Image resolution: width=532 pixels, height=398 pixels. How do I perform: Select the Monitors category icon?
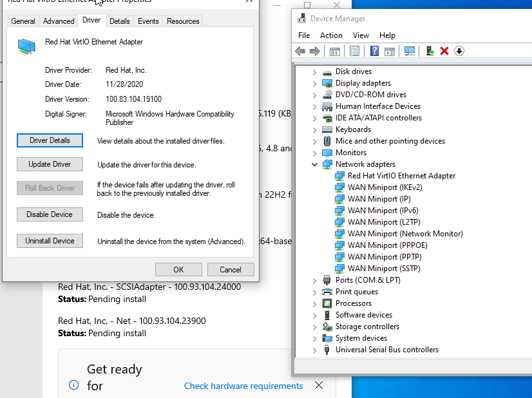(x=327, y=153)
